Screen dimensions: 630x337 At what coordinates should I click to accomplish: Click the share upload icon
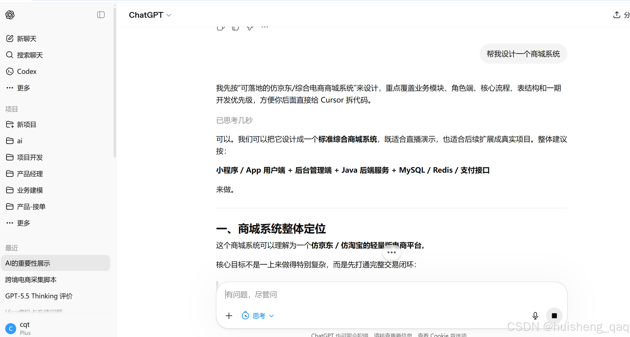616,15
